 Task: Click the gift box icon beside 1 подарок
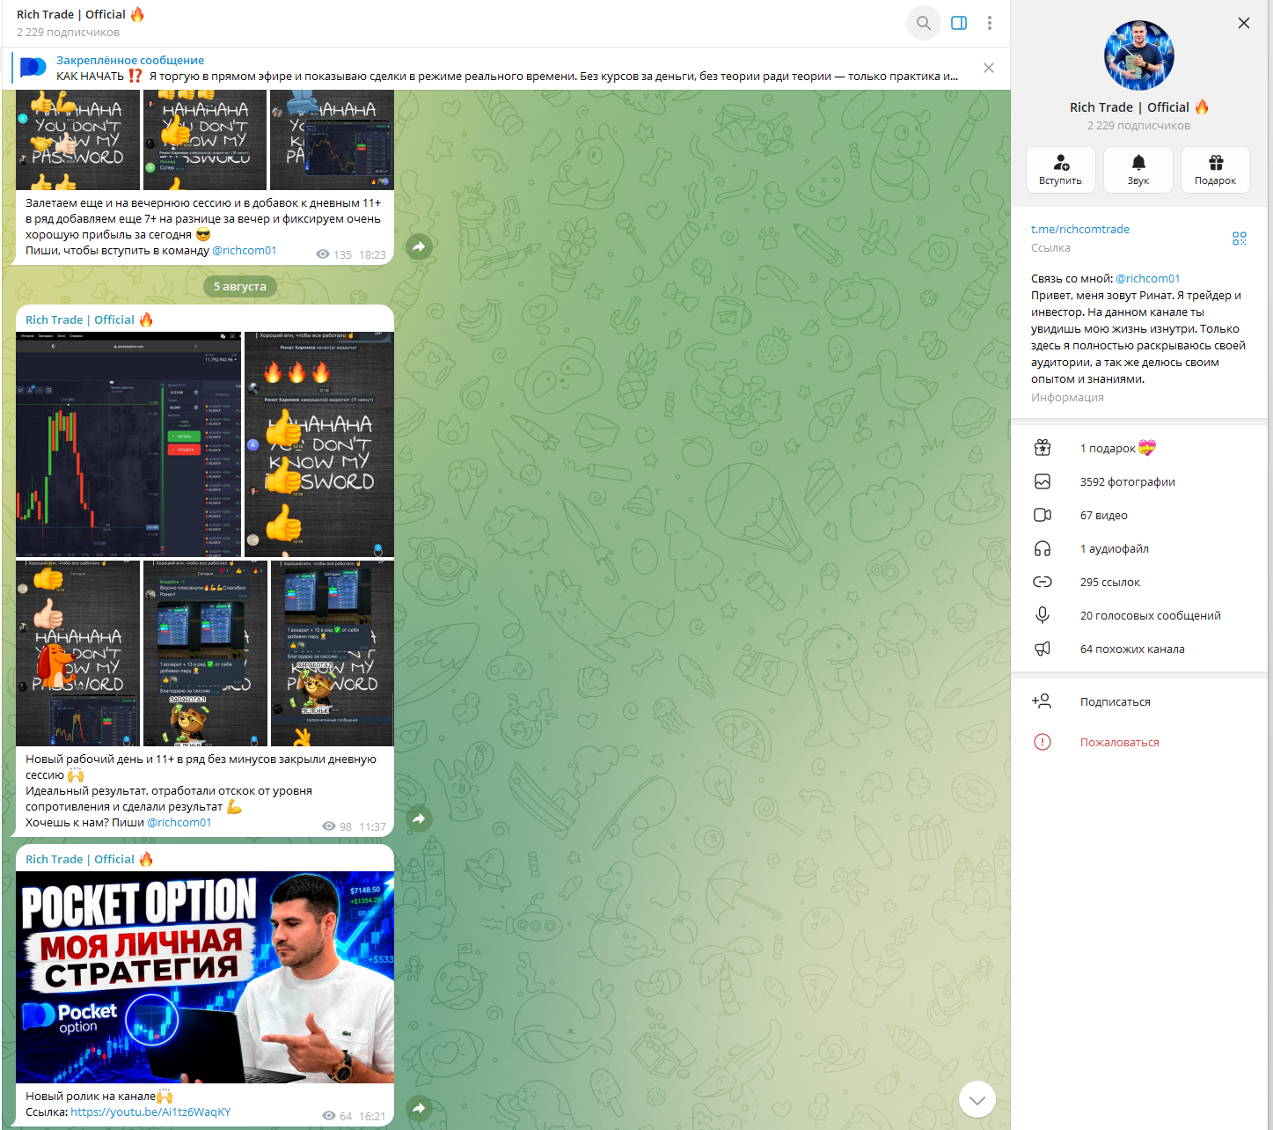coord(1043,448)
